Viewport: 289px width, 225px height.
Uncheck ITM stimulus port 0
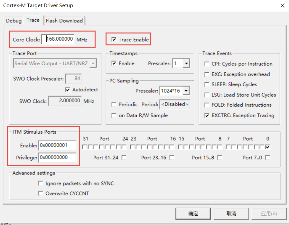tap(268, 147)
